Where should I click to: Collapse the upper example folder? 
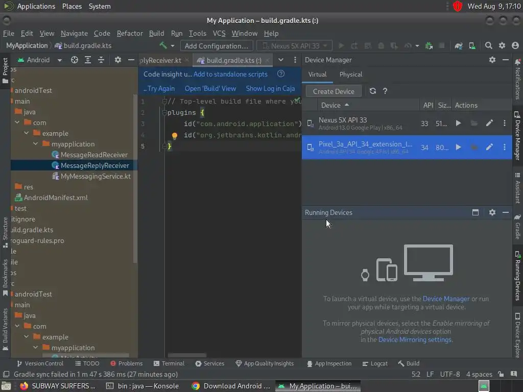pos(27,133)
